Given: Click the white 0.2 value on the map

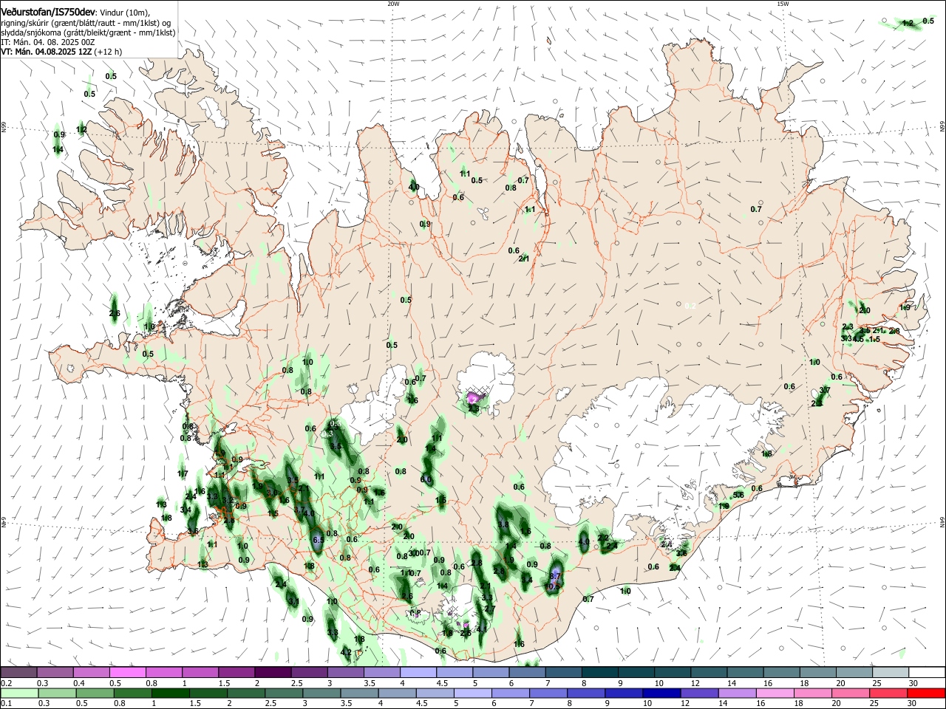Looking at the screenshot, I should pyautogui.click(x=690, y=306).
